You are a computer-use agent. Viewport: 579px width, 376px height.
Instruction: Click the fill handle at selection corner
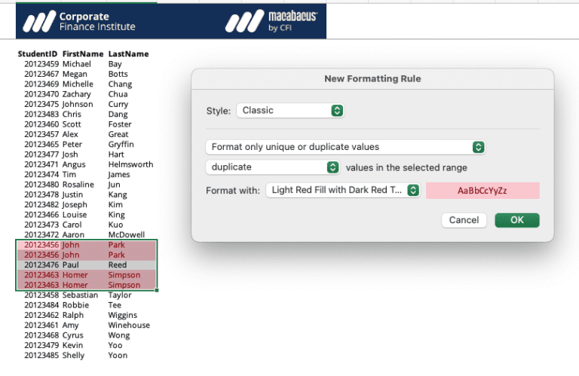(157, 290)
